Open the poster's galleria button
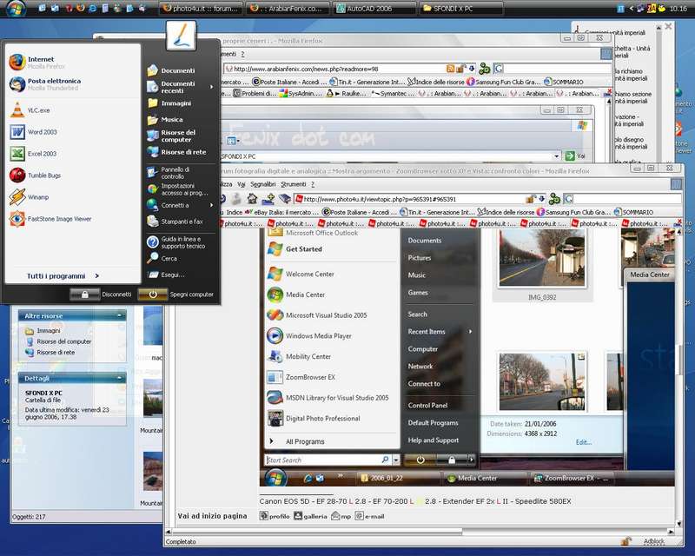 (311, 516)
